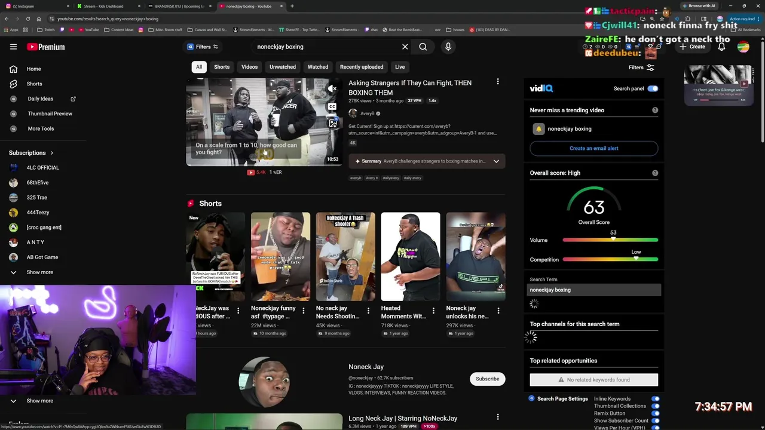Toggle the Show Subscriber Count switch
765x430 pixels.
pos(656,420)
